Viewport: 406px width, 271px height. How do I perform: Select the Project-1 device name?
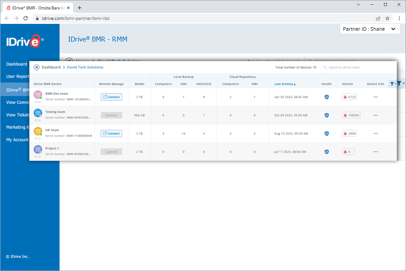52,148
